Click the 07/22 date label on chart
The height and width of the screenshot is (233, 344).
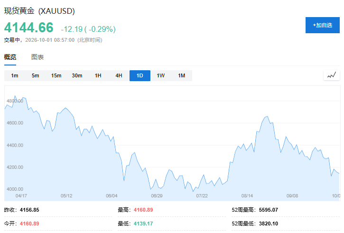click(x=202, y=196)
